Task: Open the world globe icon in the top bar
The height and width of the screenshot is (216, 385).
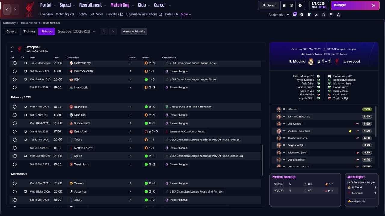Action: pos(292,5)
